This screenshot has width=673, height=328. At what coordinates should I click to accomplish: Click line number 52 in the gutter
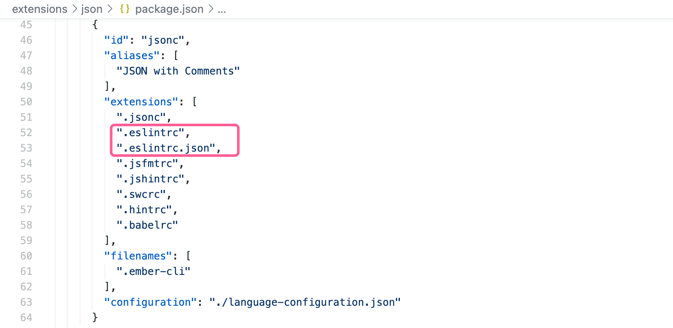click(26, 133)
